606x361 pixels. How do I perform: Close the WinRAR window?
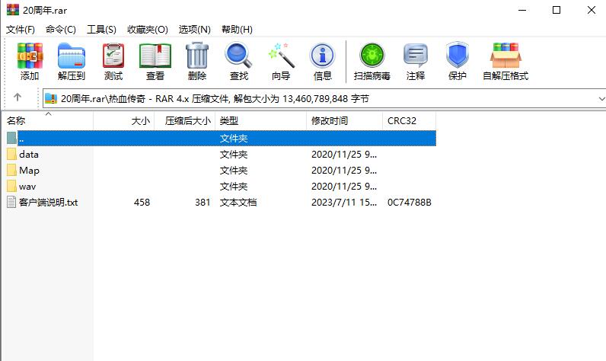591,10
